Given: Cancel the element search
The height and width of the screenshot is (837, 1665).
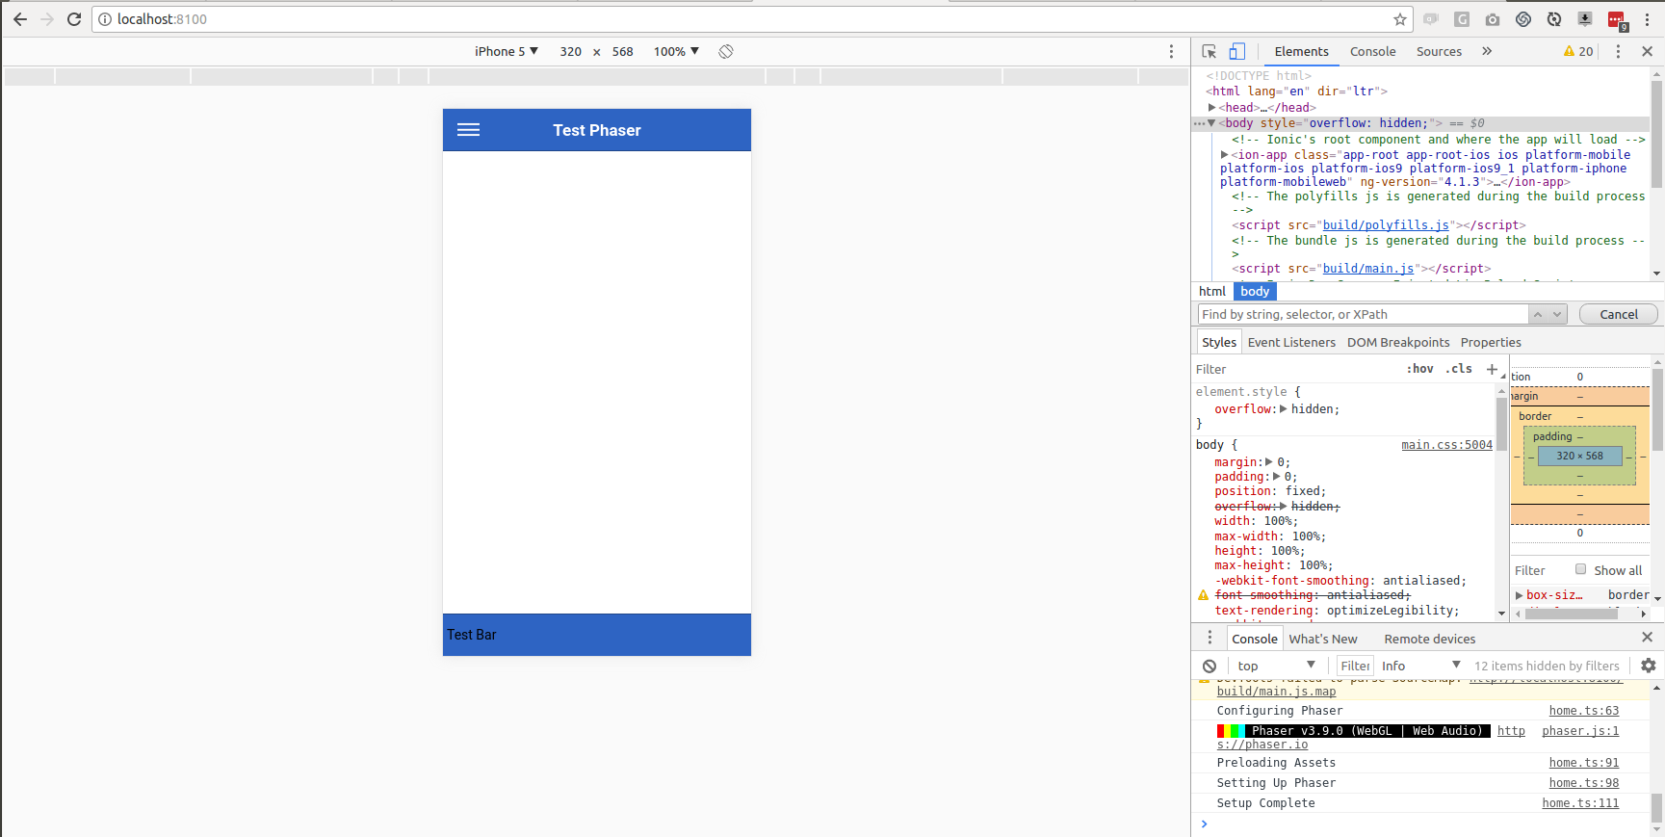Looking at the screenshot, I should click(x=1619, y=314).
